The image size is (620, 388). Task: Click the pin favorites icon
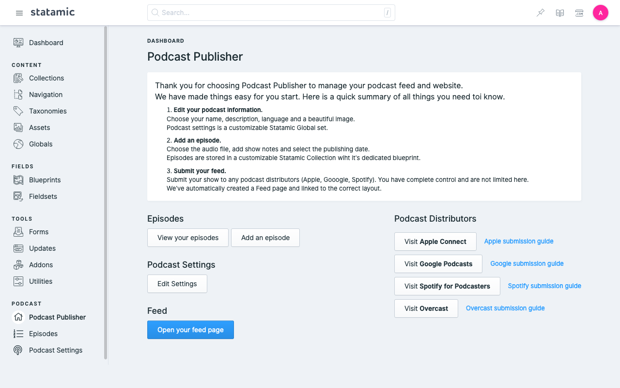541,13
